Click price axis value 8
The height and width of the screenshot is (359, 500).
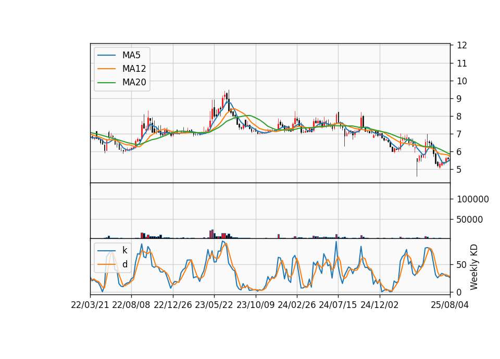tap(459, 117)
